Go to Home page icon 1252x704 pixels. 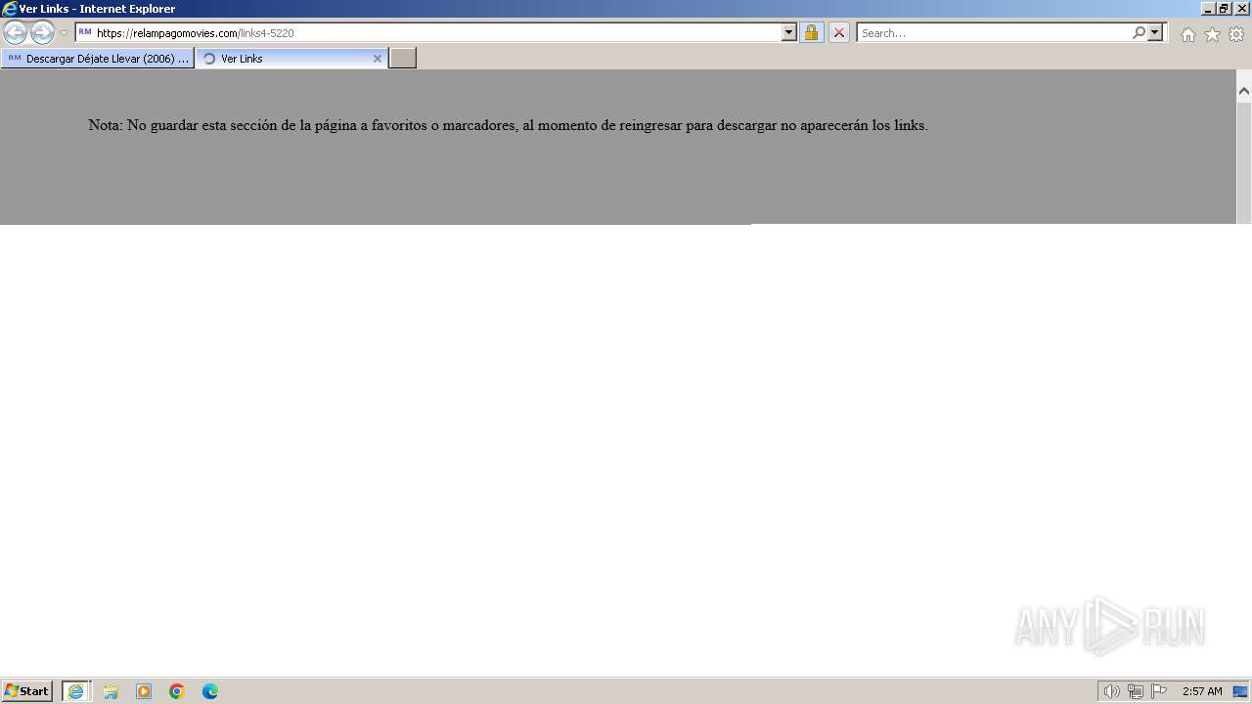tap(1187, 34)
